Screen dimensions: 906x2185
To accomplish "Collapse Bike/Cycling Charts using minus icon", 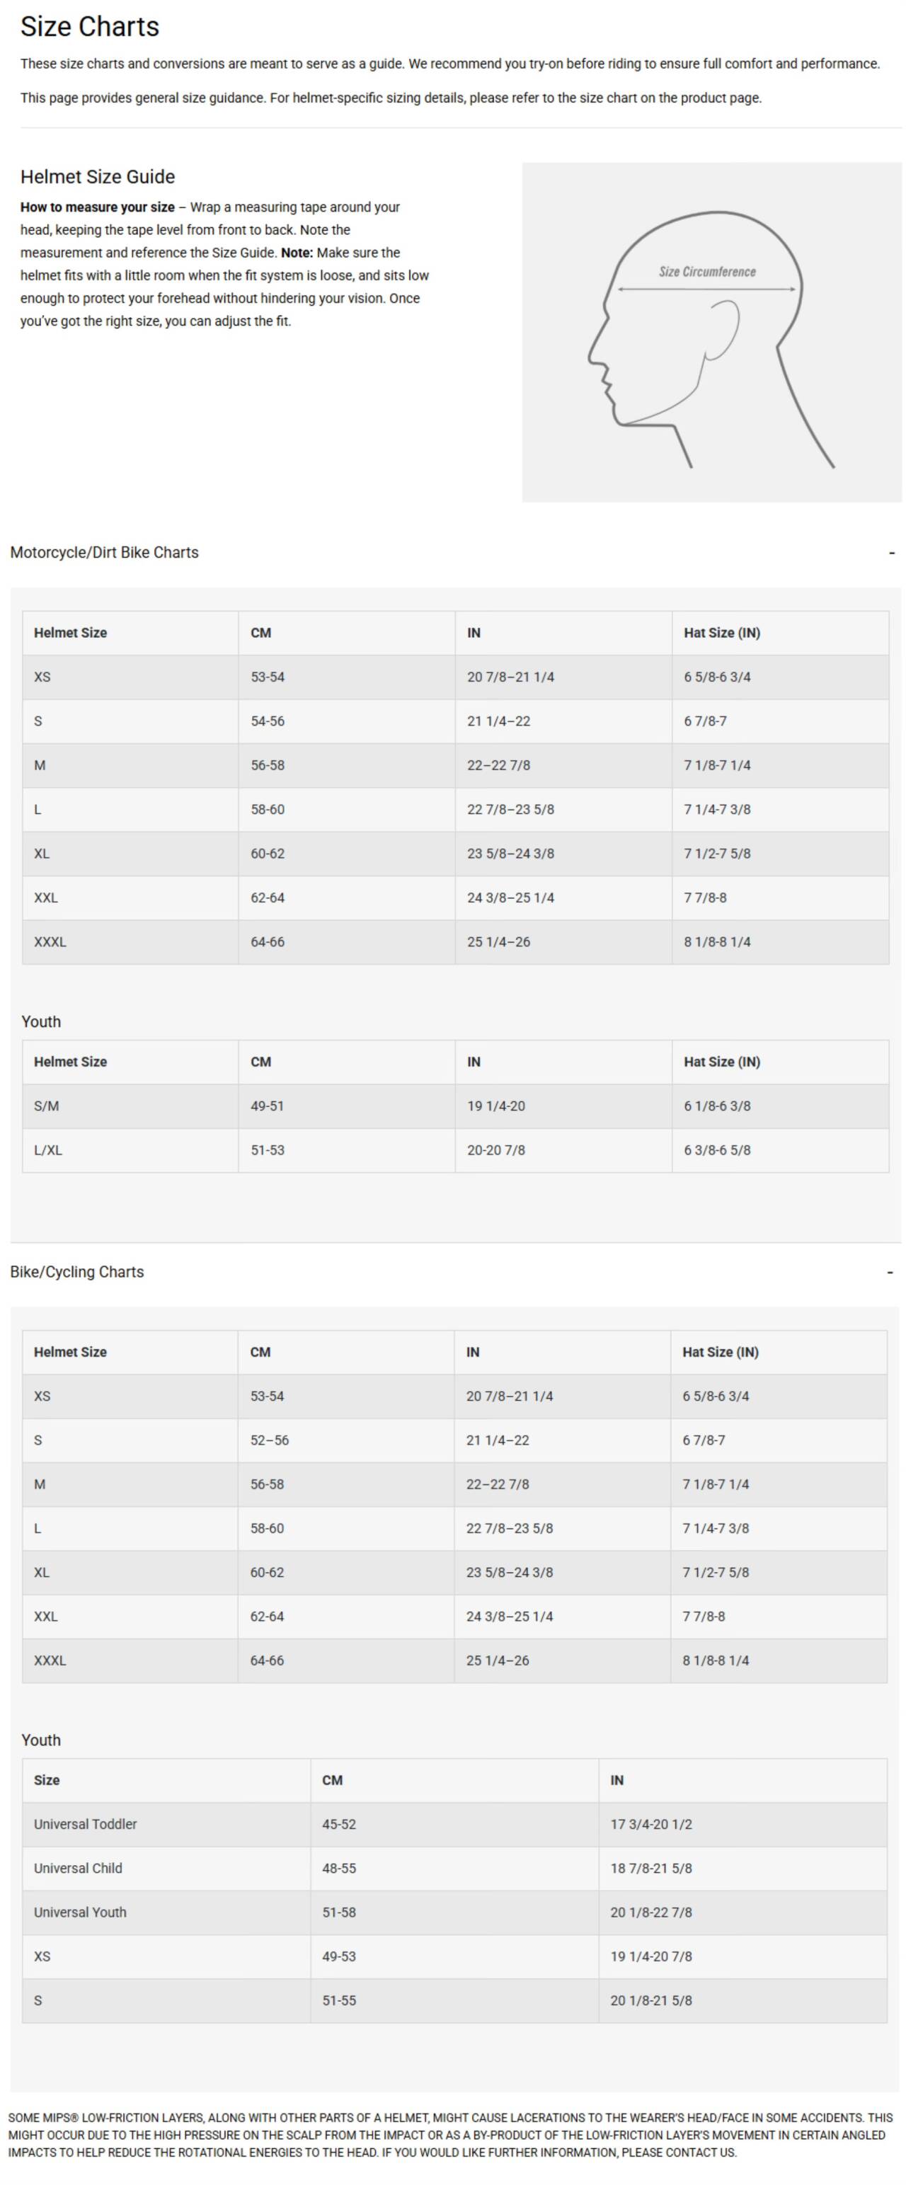I will tap(889, 1273).
